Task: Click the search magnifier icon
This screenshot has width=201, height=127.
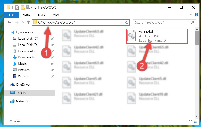Action: [192, 23]
